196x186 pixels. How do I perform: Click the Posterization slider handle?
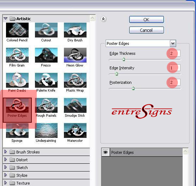pos(133,88)
